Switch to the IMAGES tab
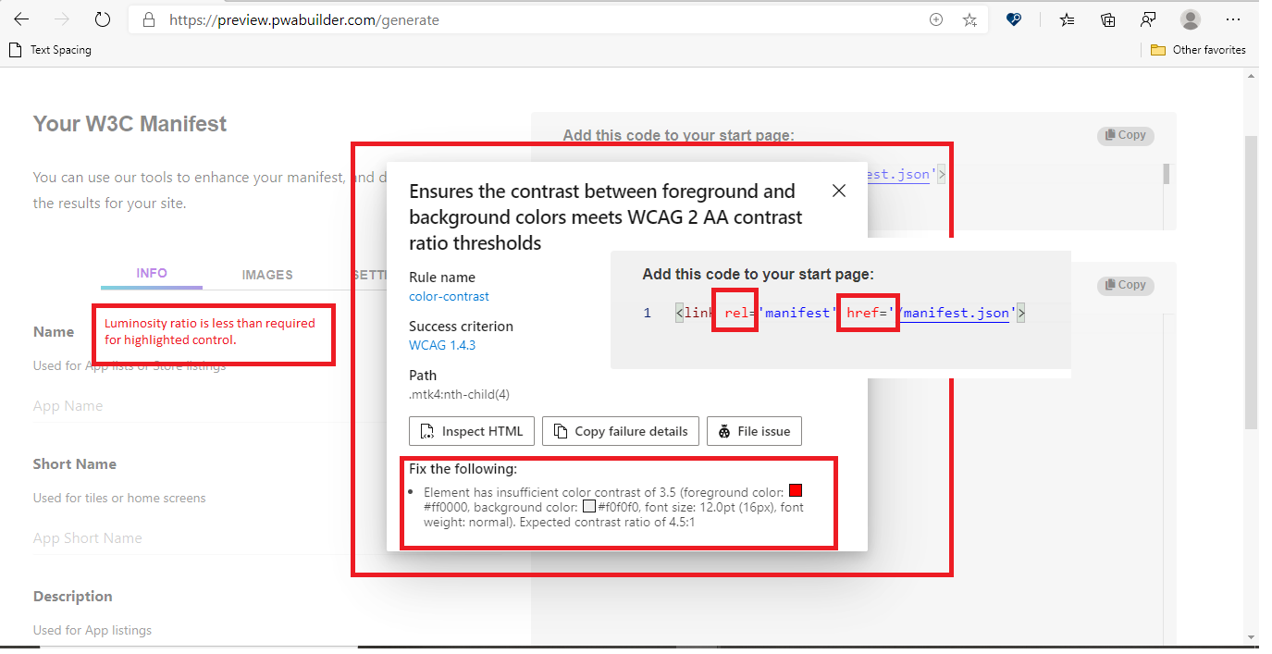The width and height of the screenshot is (1272, 654). pos(267,275)
